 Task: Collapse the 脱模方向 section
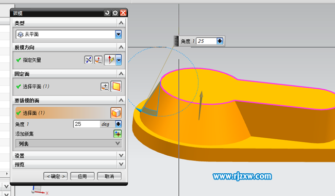(x=121, y=47)
